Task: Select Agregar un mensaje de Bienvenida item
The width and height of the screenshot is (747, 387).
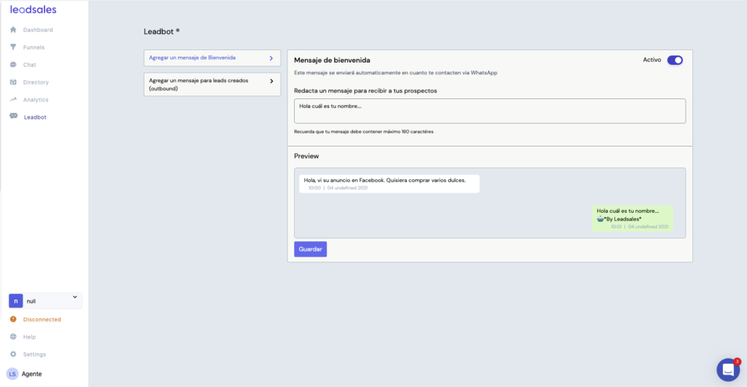Action: pos(212,58)
